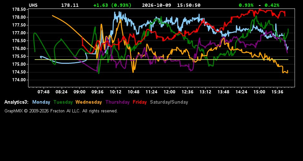Click the 177.00 y-axis label
The image size is (303, 161).
pos(19,33)
